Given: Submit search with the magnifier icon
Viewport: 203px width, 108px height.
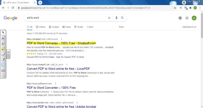Looking at the screenshot, I should 122,18.
